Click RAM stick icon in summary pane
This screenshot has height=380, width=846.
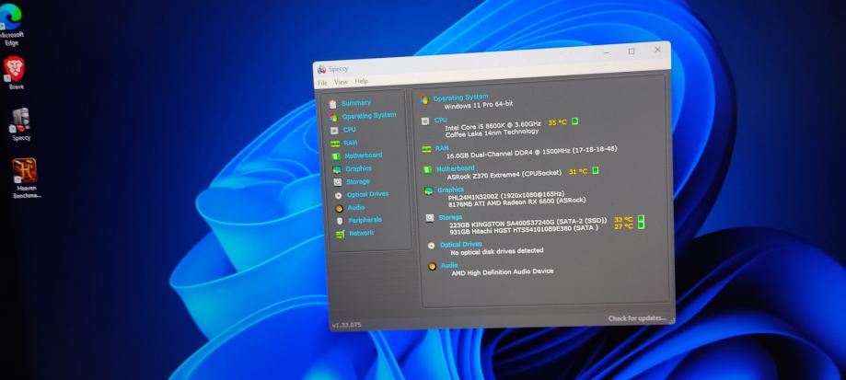coord(426,149)
